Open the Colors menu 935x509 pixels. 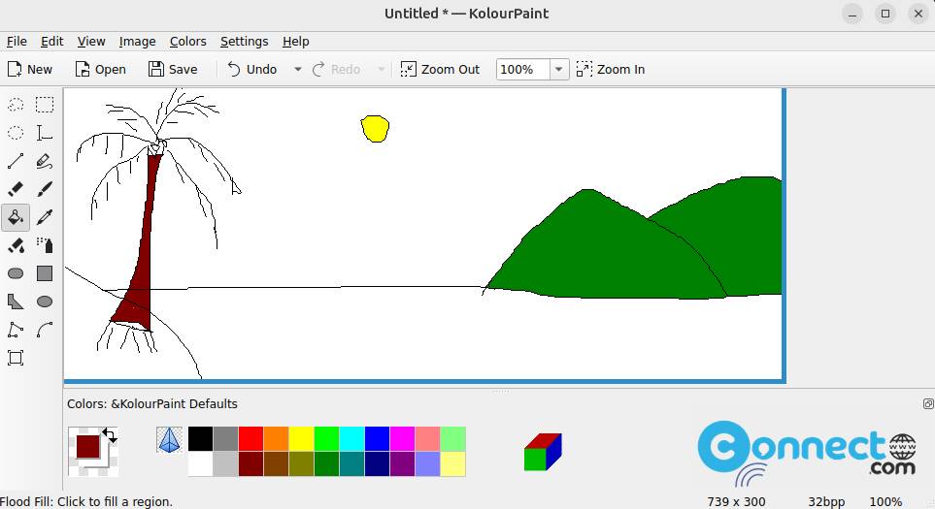point(187,41)
